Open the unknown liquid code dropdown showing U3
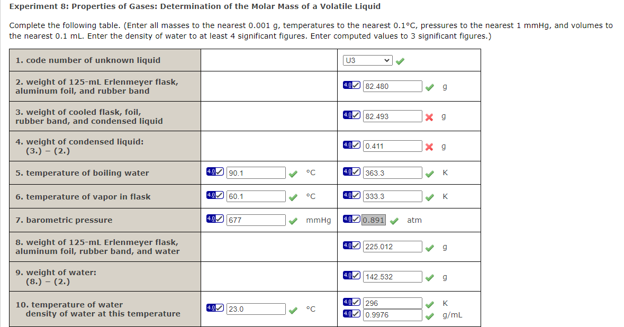624x327 pixels. click(367, 60)
